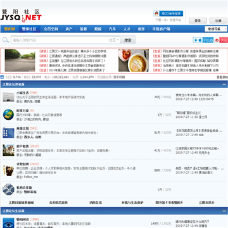Click the magnifying glass search icon

[x=6, y=40]
